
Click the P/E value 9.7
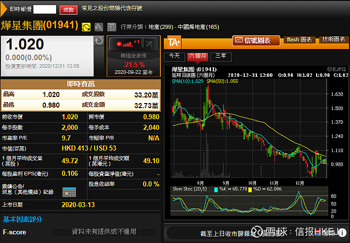[66, 138]
